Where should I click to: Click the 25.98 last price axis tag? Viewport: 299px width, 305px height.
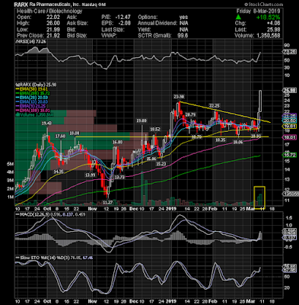coord(290,90)
